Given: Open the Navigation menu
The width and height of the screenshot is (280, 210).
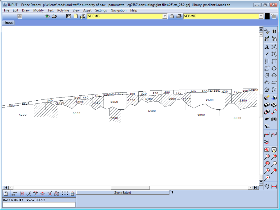Looking at the screenshot, I should pyautogui.click(x=118, y=10).
